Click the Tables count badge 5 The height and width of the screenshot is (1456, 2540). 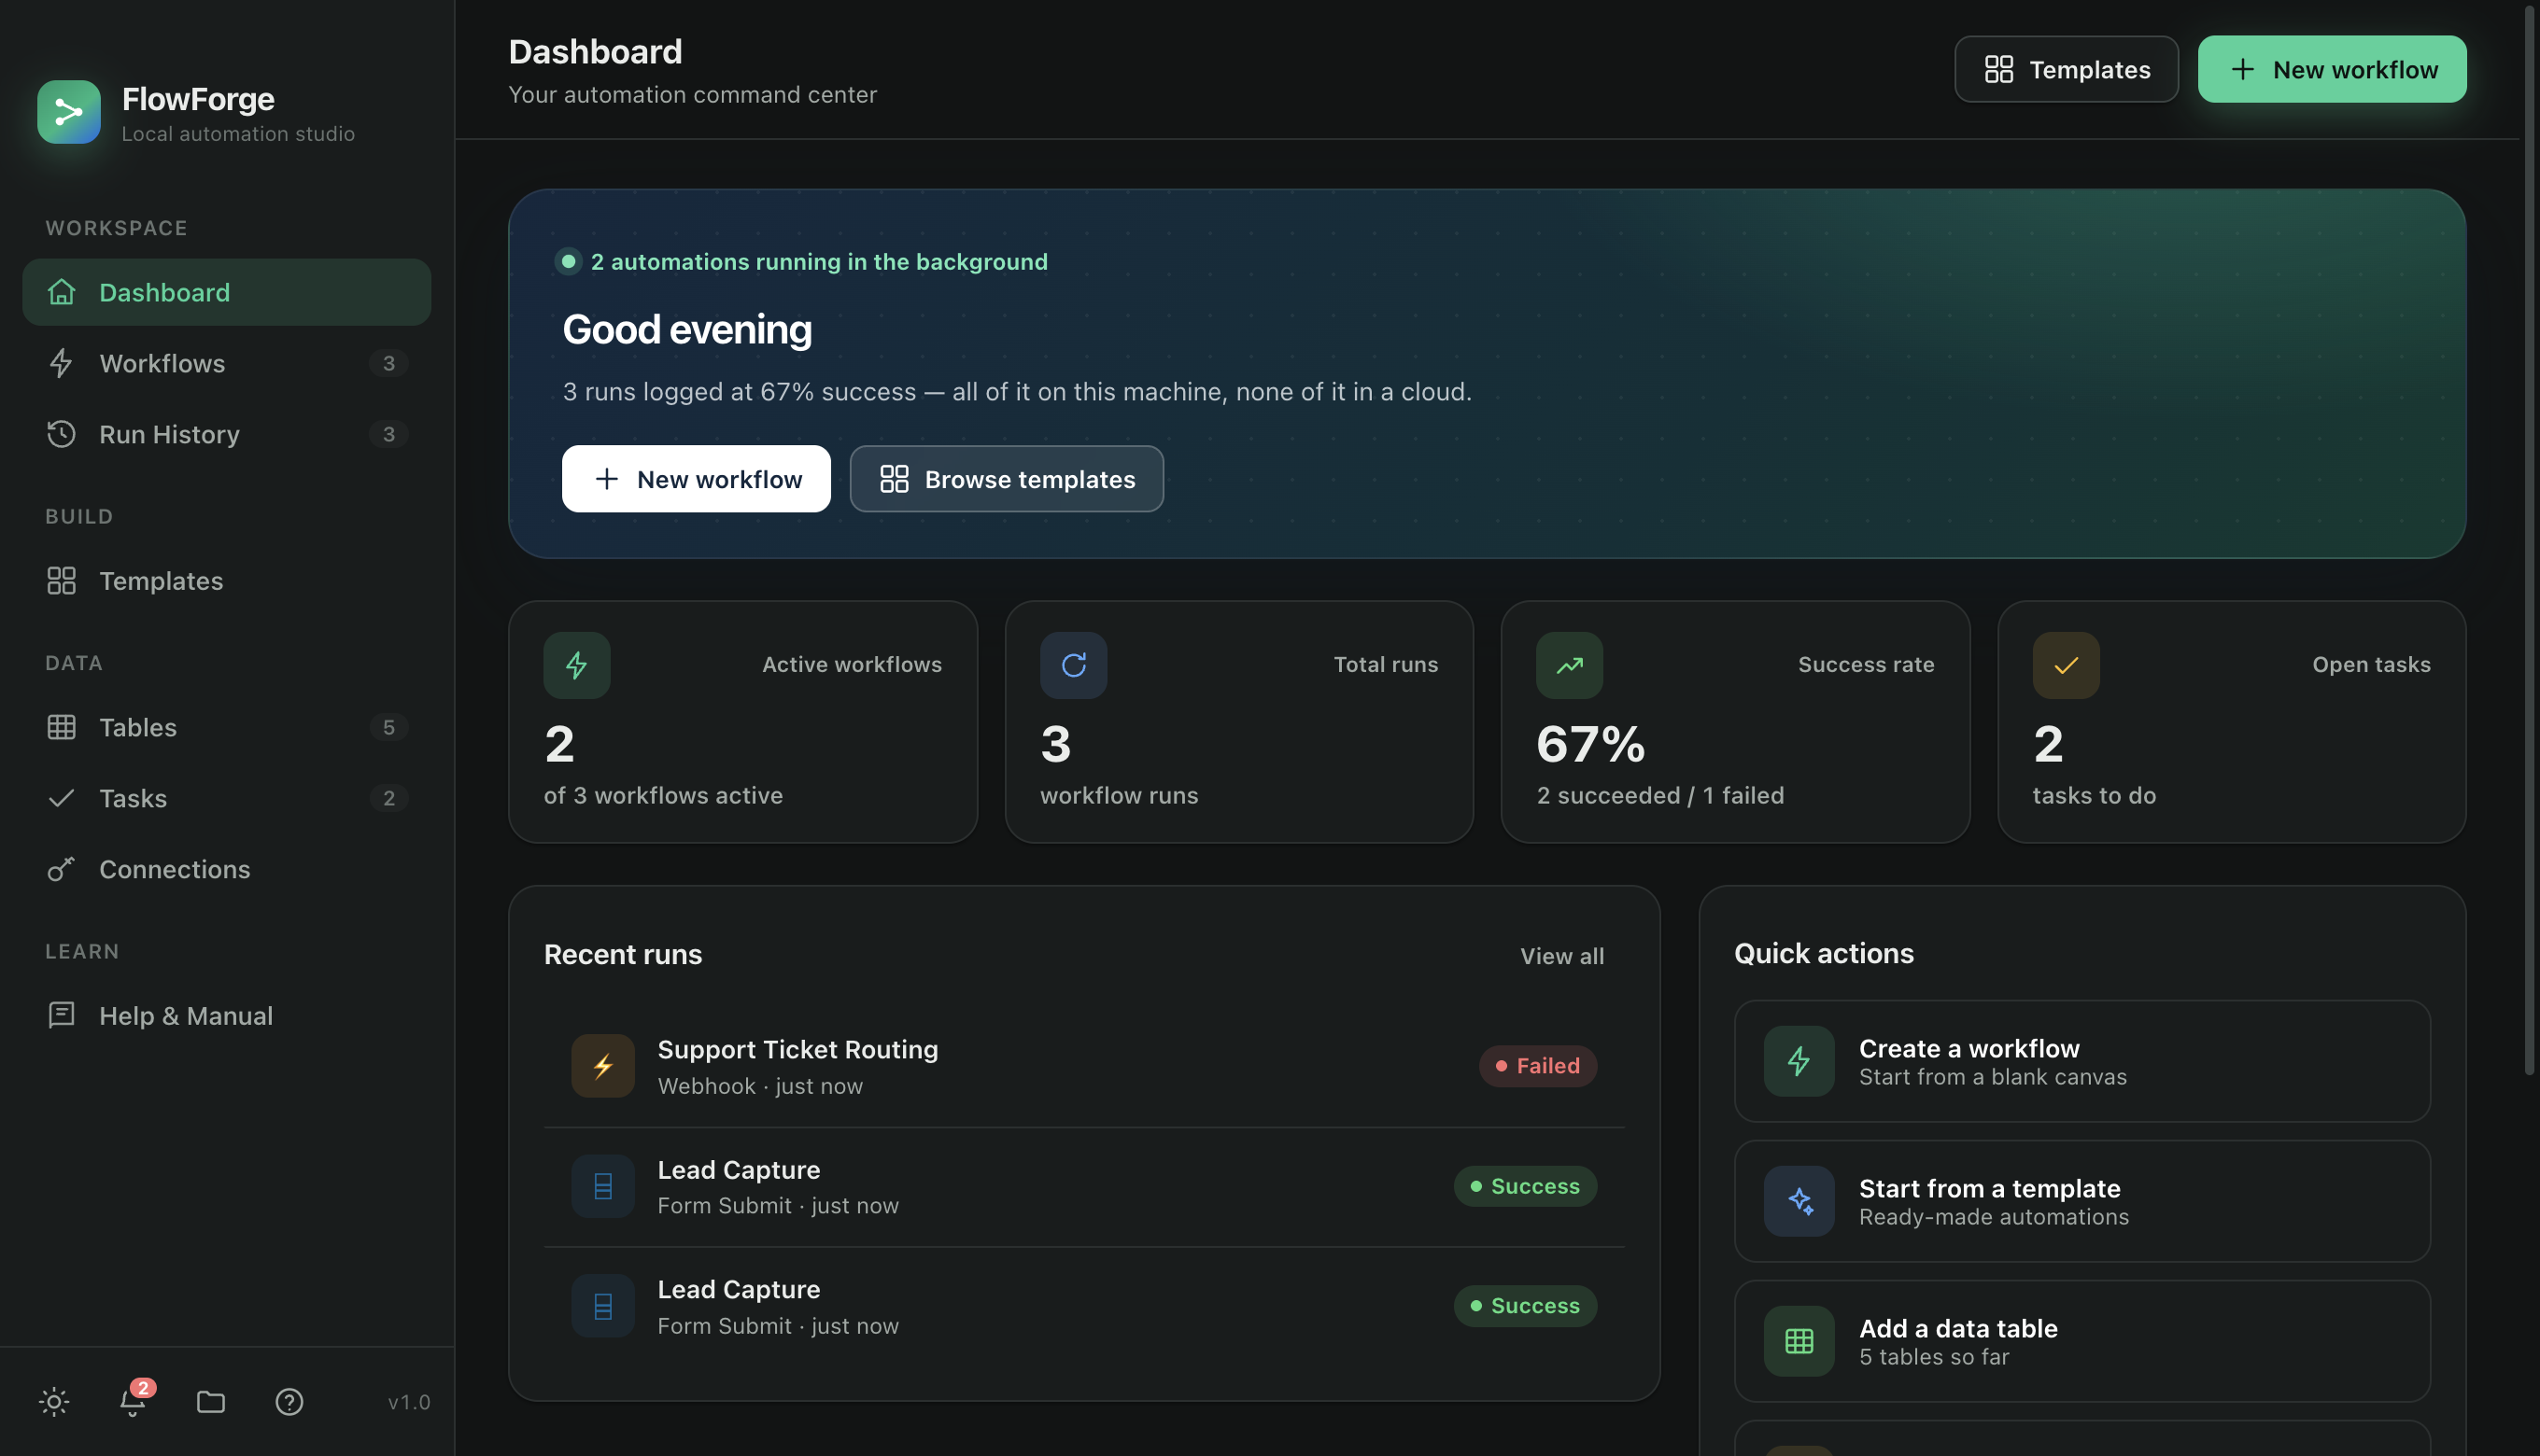(x=389, y=727)
